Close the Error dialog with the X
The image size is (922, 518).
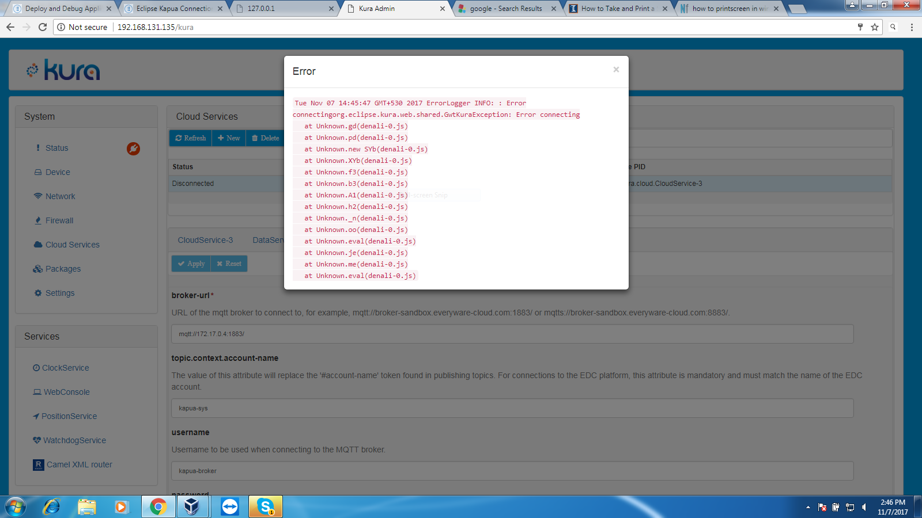616,70
